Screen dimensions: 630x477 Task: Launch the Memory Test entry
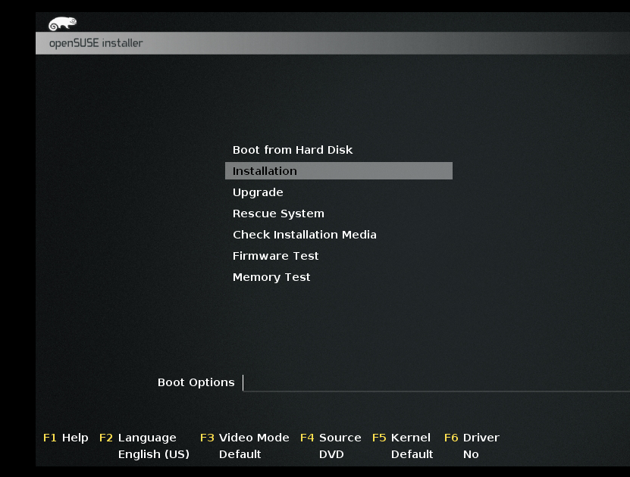click(271, 277)
